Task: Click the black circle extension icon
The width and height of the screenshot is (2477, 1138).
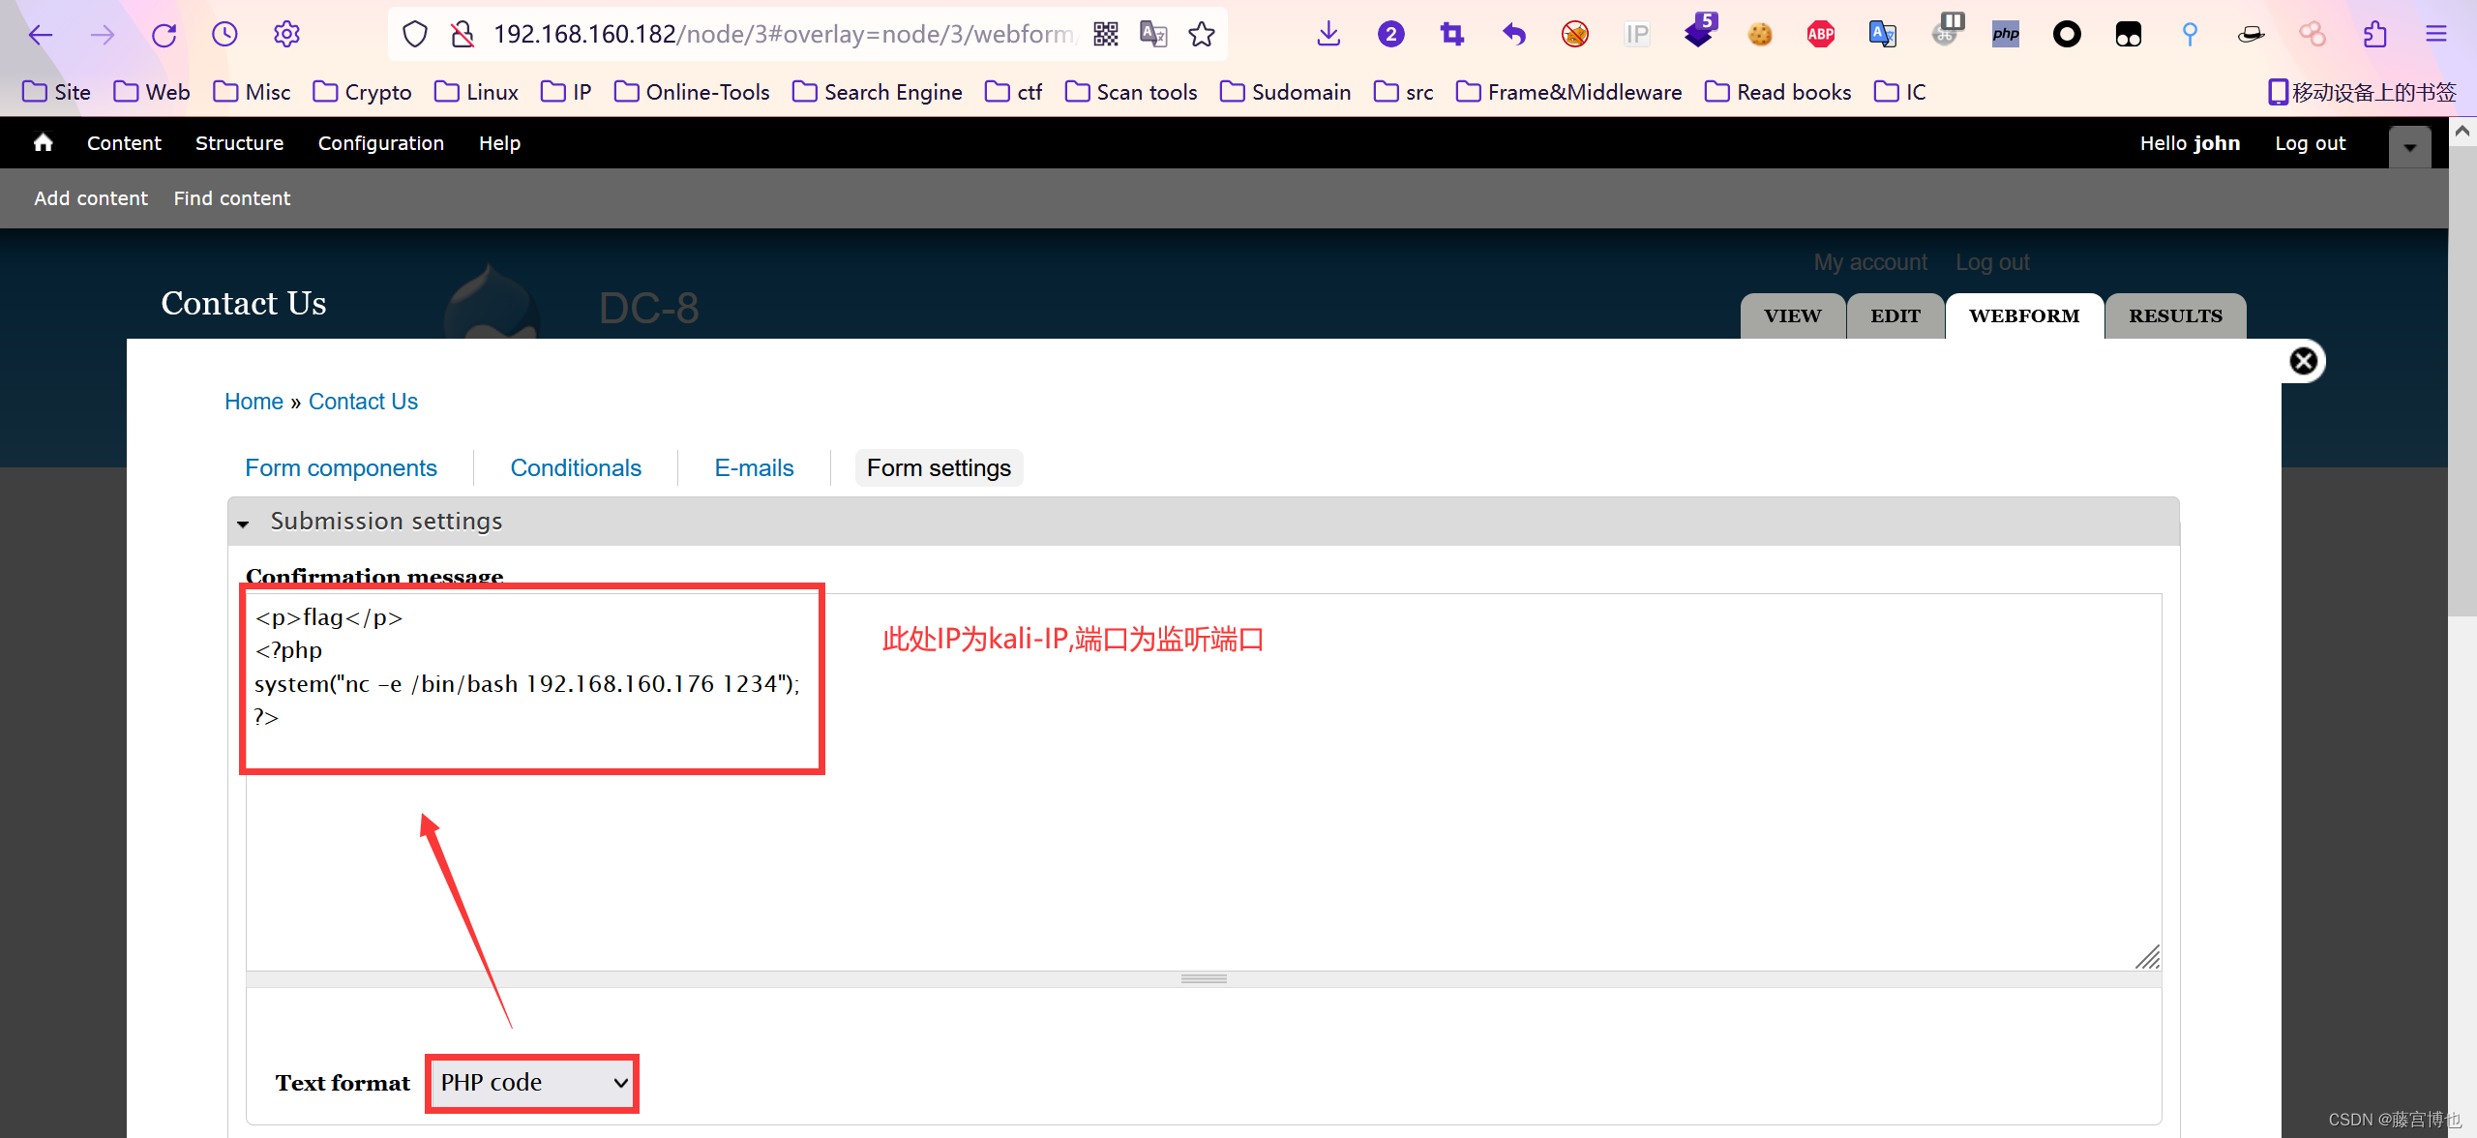Action: 2067,35
